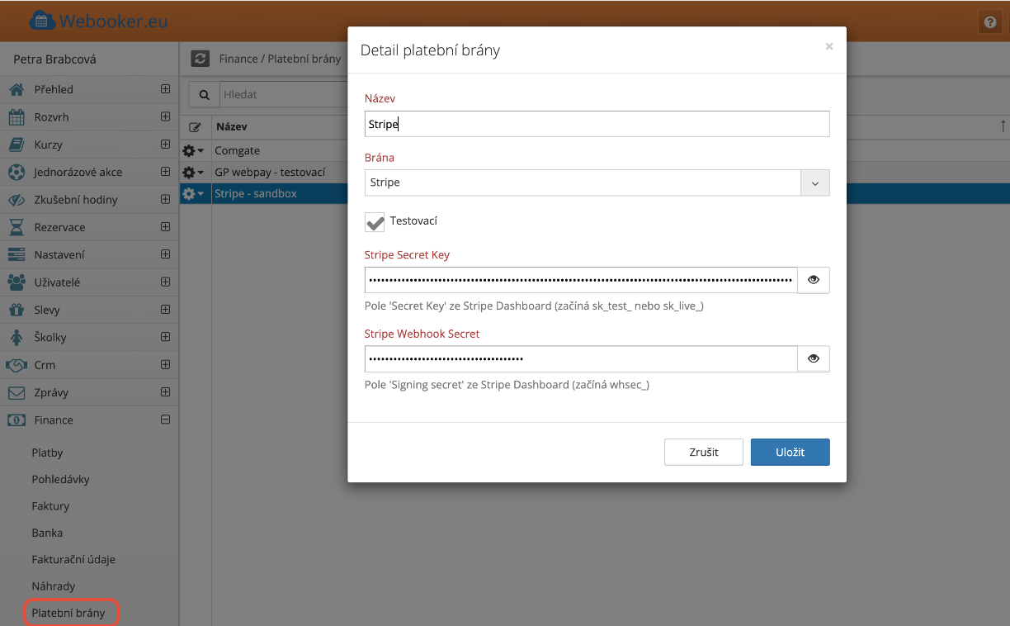Click the Rezervace hourglass icon
The height and width of the screenshot is (626, 1010).
(x=17, y=227)
